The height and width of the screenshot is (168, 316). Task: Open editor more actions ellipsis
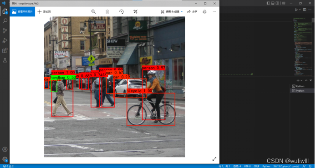point(310,10)
